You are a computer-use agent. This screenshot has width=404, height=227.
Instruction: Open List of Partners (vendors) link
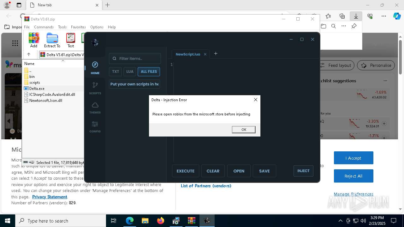[206, 186]
